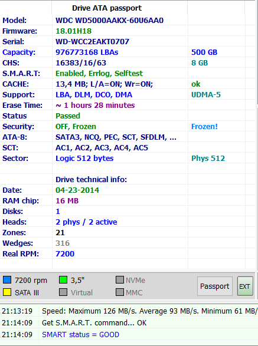
Task: Select Zones value 21
Action: (60, 232)
